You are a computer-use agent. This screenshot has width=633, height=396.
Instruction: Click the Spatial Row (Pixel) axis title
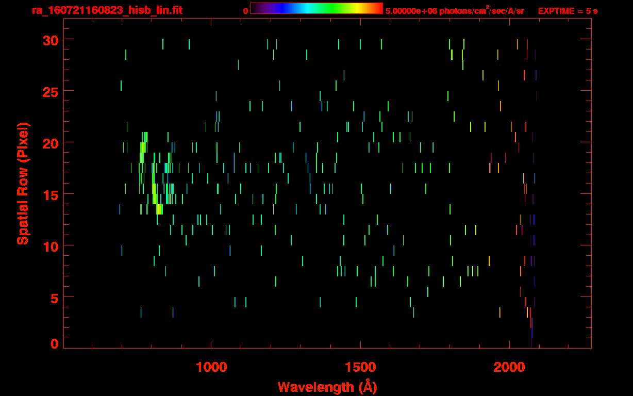coord(23,184)
